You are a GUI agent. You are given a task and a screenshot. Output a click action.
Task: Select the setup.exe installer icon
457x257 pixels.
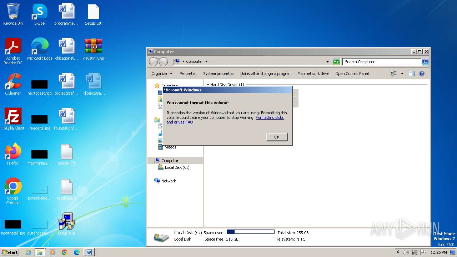point(66,224)
